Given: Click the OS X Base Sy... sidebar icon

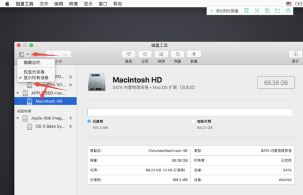Looking at the screenshot, I should (29, 126).
